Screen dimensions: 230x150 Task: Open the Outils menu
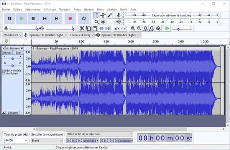pyautogui.click(x=123, y=10)
